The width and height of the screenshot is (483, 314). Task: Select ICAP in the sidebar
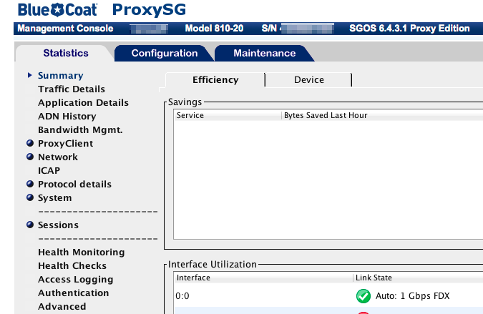49,170
